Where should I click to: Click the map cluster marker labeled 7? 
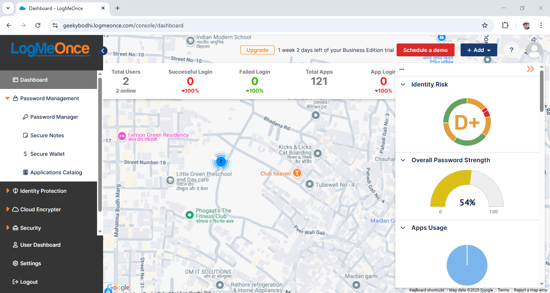(221, 161)
